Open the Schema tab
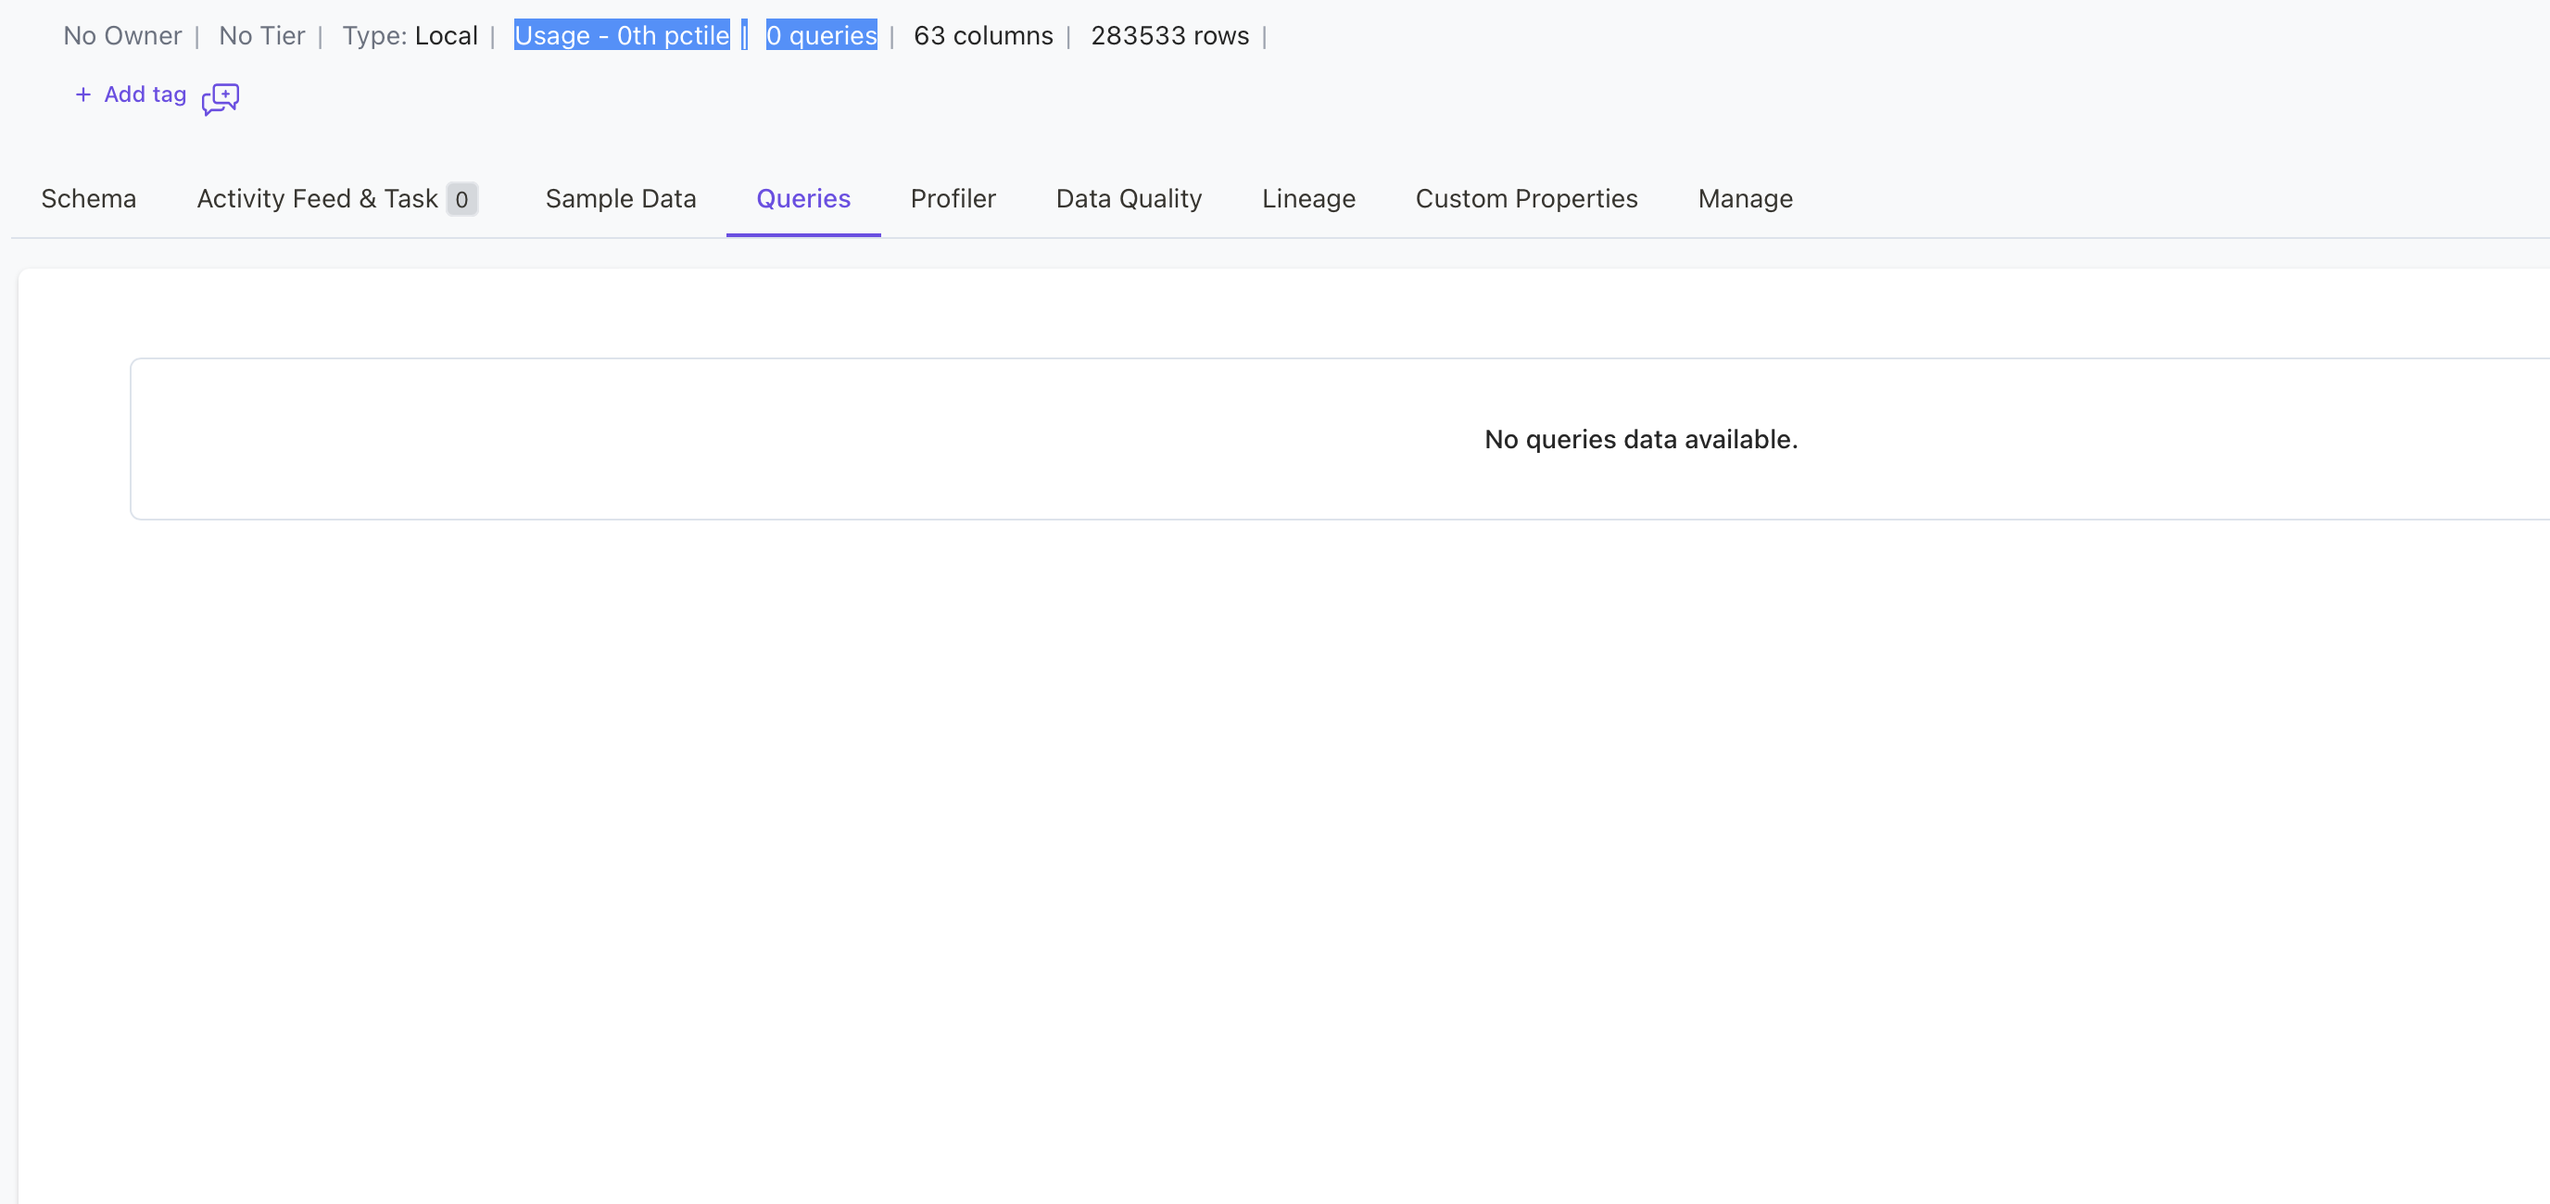Screen dimensions: 2550x1204 pyautogui.click(x=88, y=199)
